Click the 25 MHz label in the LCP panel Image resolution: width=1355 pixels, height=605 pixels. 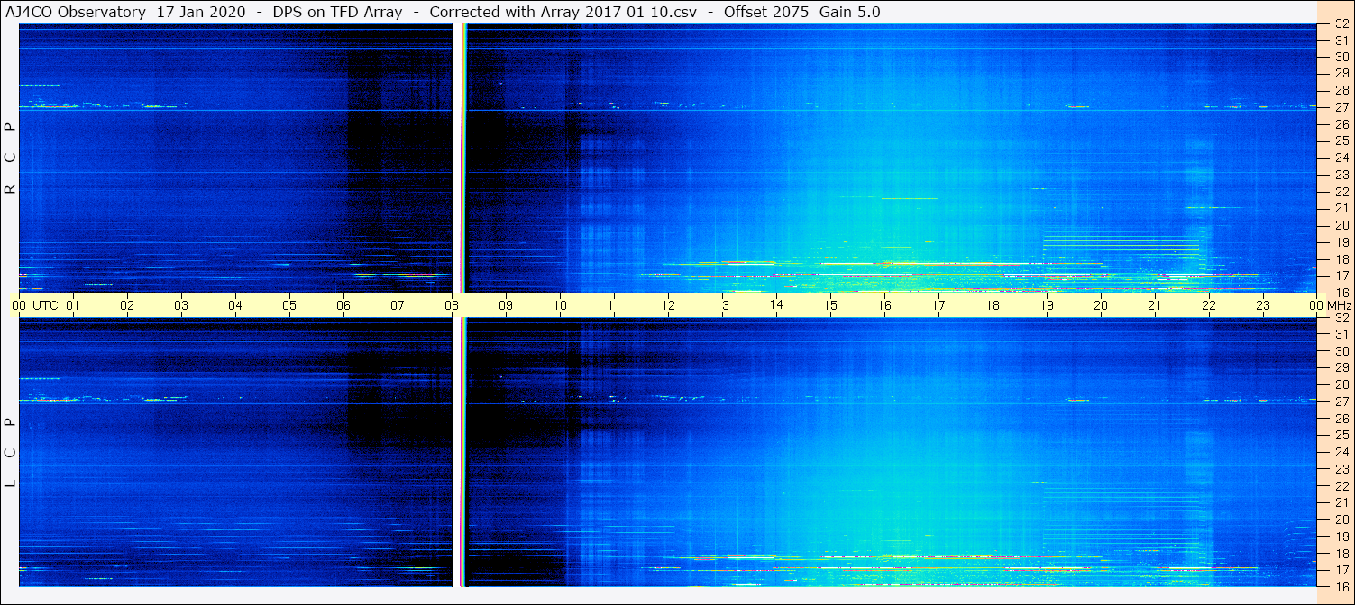[x=1341, y=436]
